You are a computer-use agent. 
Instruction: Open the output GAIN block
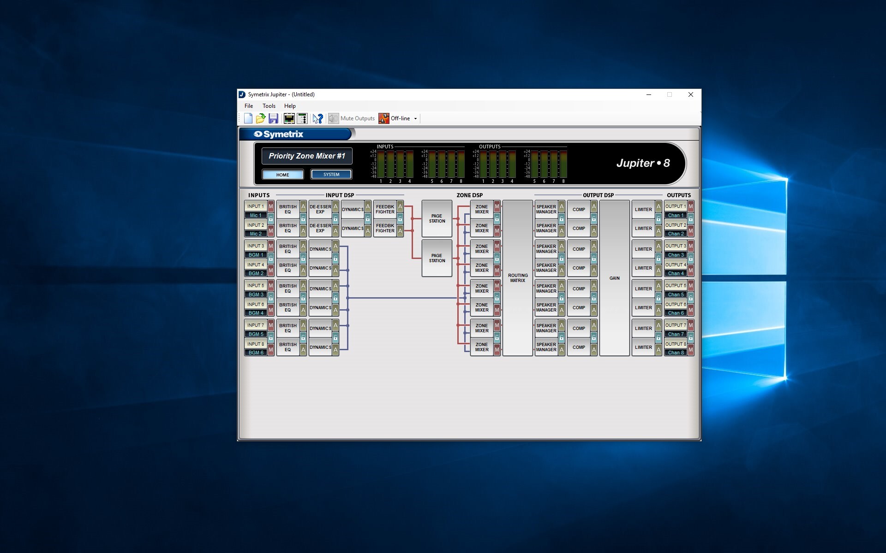point(614,278)
